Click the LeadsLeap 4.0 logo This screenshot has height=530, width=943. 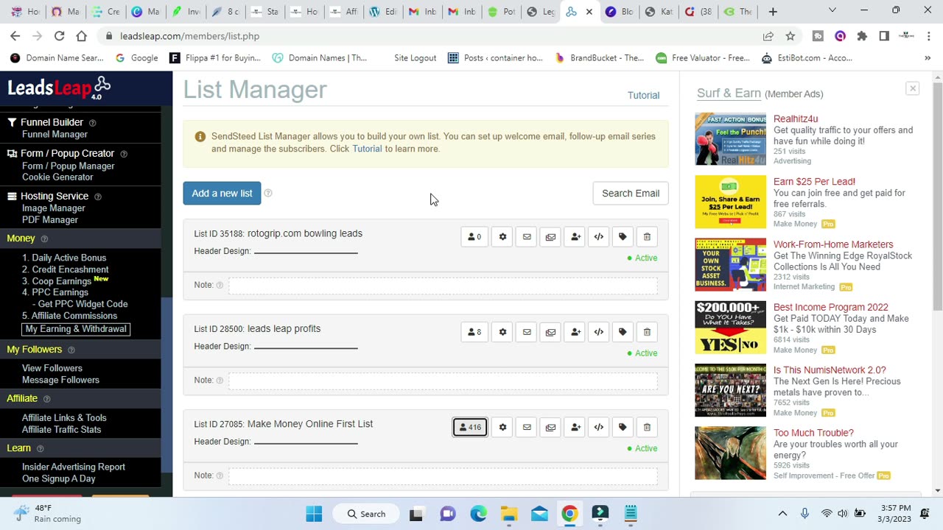coord(59,88)
